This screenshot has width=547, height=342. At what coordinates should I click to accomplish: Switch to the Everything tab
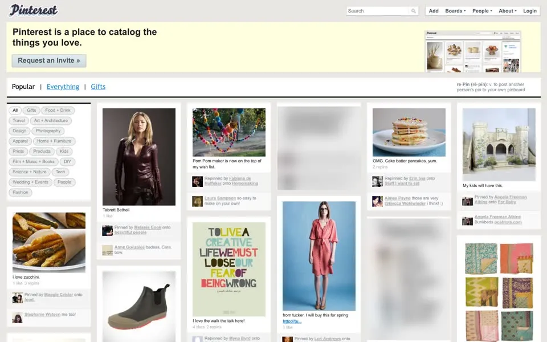[63, 87]
